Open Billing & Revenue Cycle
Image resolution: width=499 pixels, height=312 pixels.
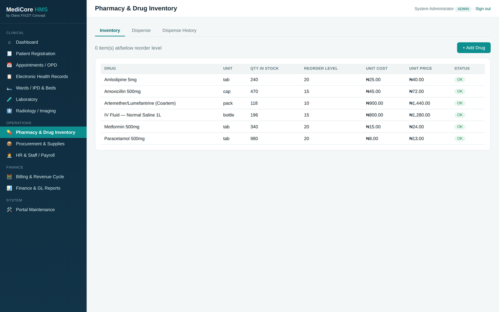43,177
